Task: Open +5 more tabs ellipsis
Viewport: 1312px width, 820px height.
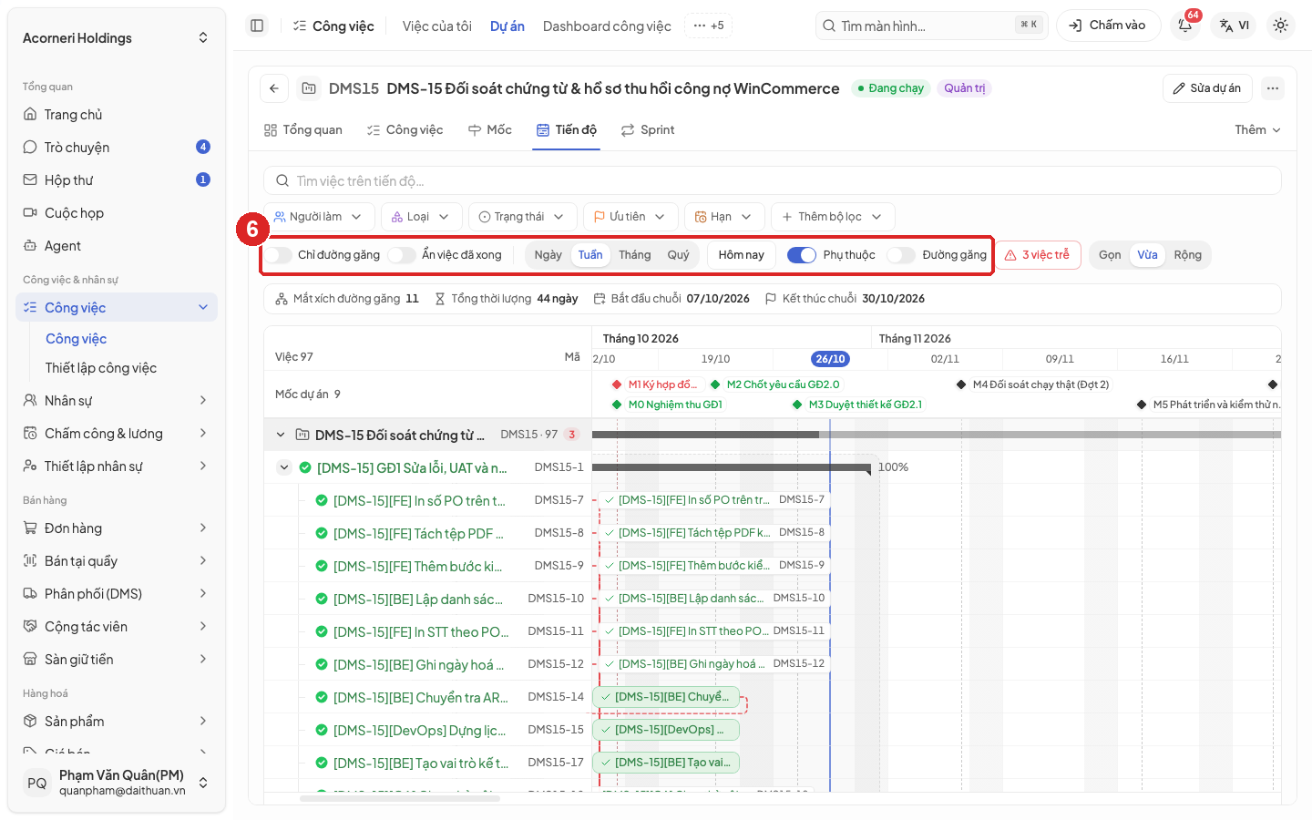Action: point(708,26)
